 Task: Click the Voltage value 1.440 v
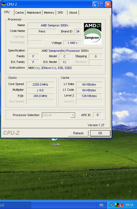(73, 43)
